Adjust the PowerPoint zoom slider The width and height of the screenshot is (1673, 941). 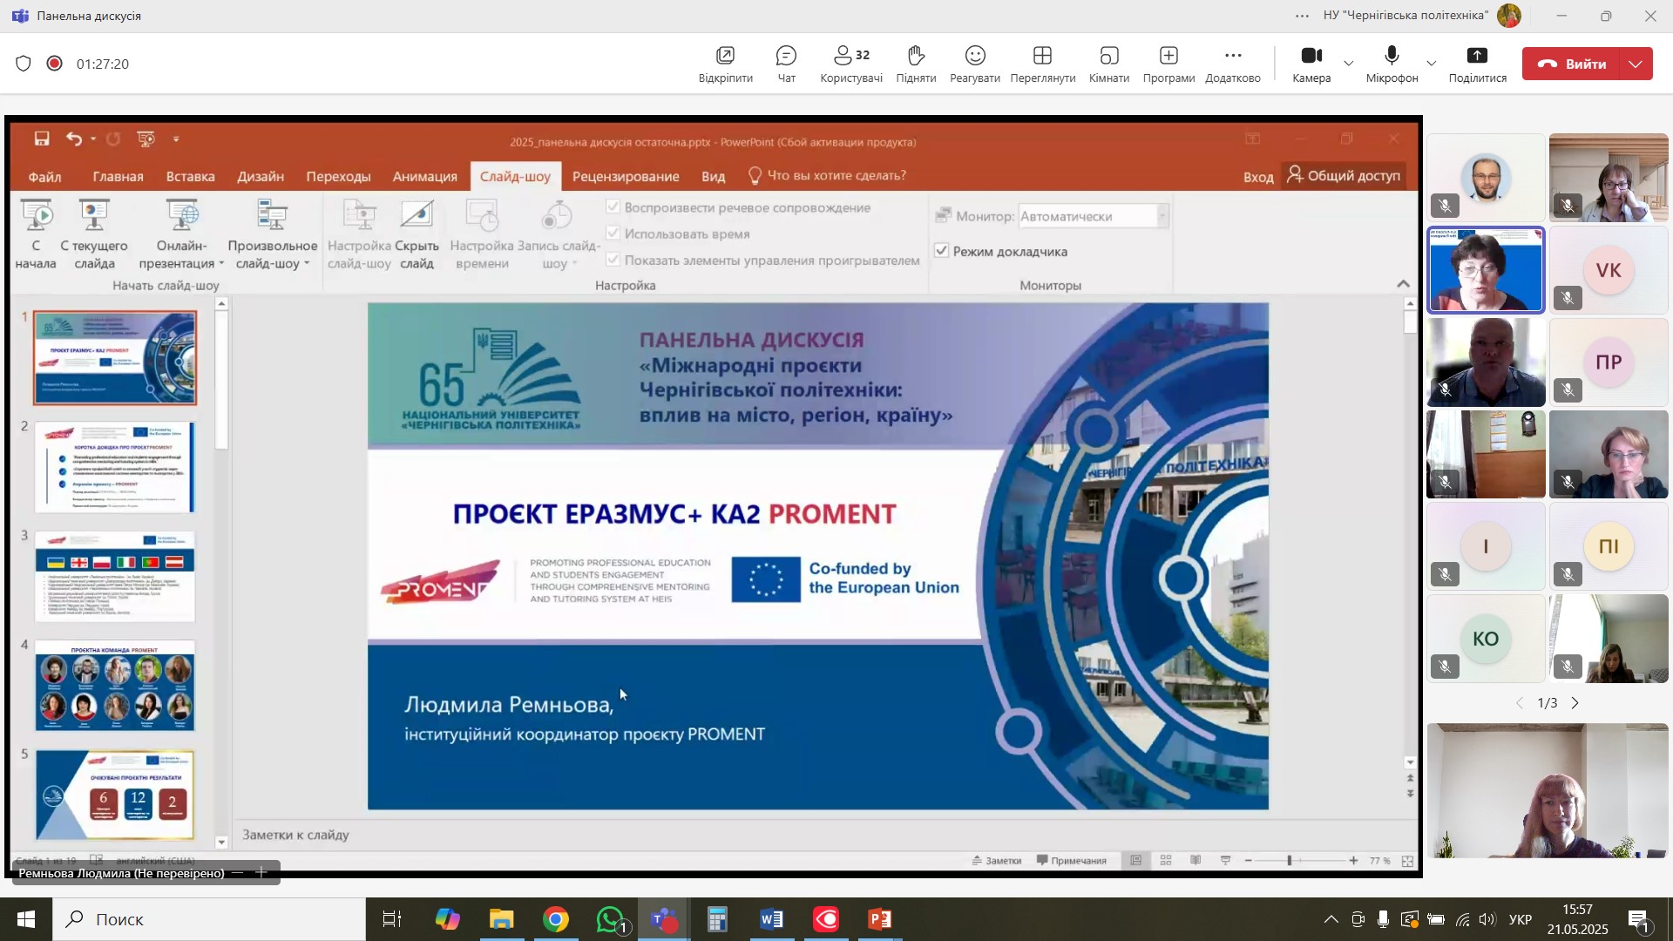click(x=1290, y=861)
